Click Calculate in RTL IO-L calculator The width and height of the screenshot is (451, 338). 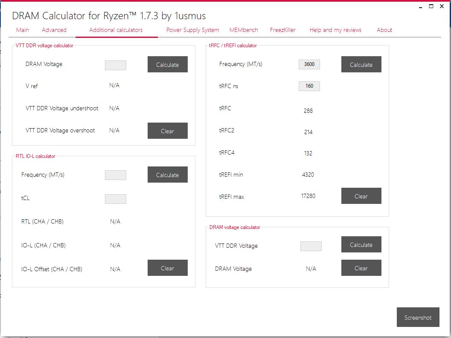tap(167, 175)
